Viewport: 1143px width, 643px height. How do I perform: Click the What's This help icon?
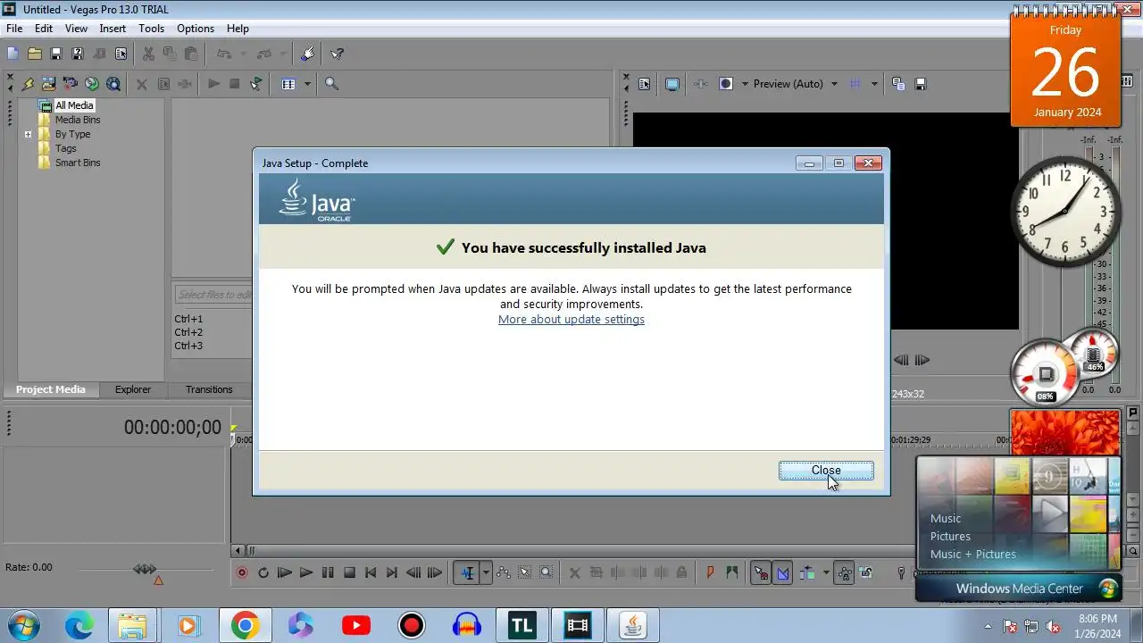tap(337, 54)
